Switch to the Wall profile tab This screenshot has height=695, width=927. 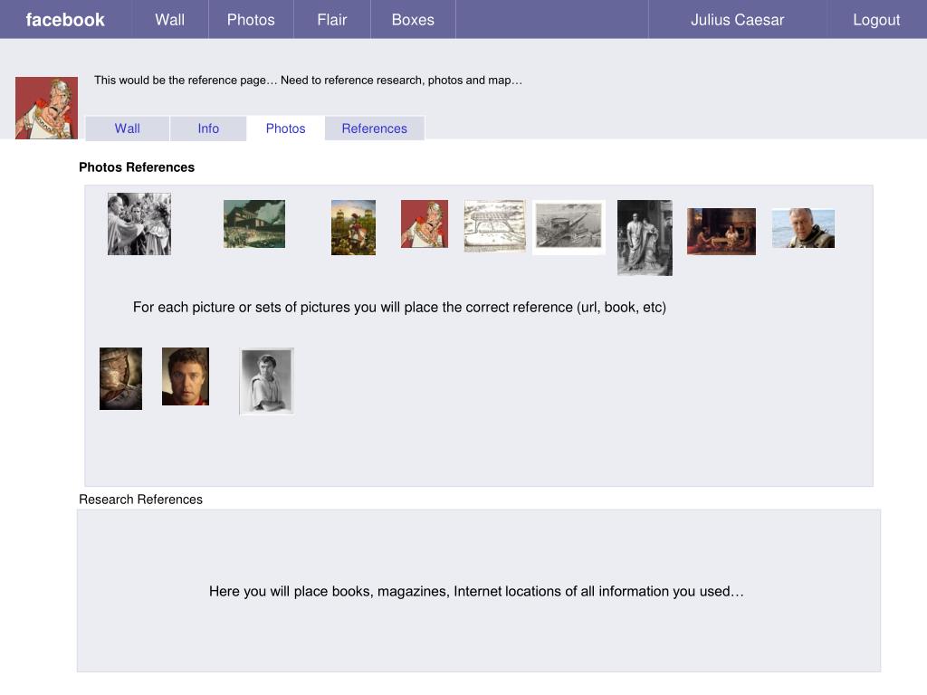(x=127, y=129)
